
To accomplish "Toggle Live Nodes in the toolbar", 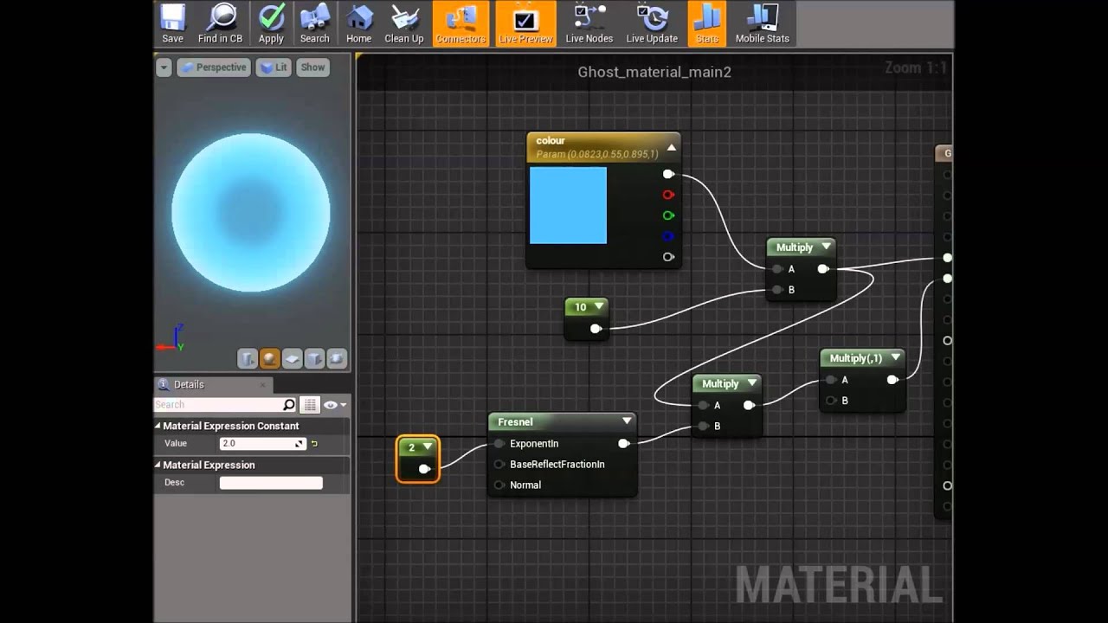I will click(x=589, y=23).
